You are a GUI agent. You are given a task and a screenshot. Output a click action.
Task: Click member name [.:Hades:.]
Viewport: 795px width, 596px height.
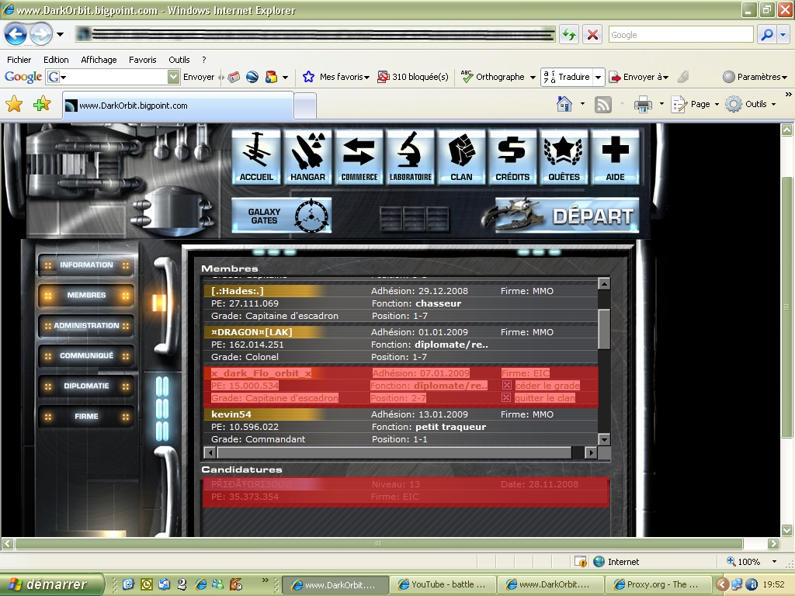238,291
